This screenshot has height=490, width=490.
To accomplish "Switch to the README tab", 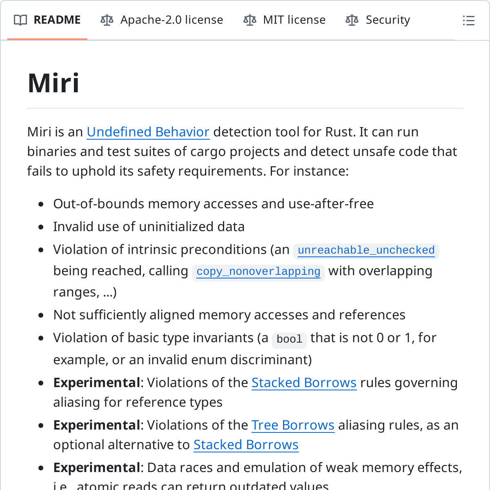I will tap(47, 20).
